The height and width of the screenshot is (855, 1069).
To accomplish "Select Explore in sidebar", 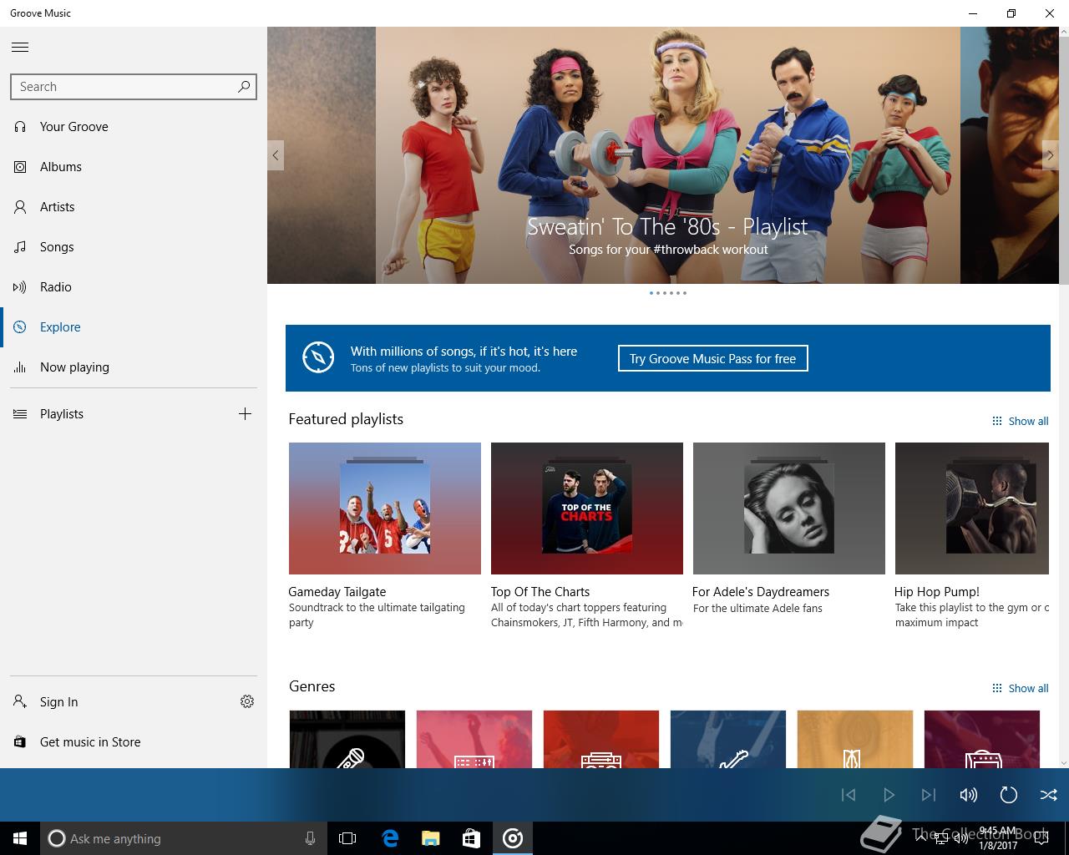I will (134, 327).
